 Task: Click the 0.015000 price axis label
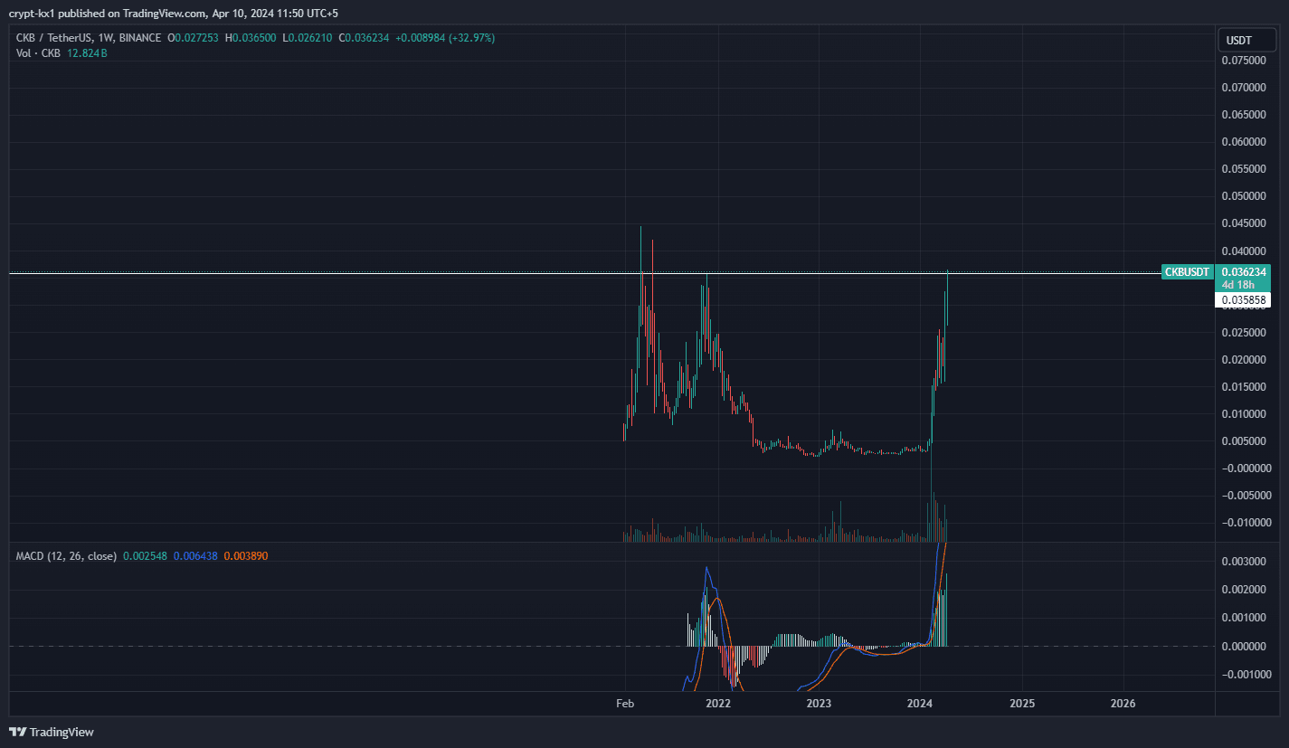click(1243, 387)
